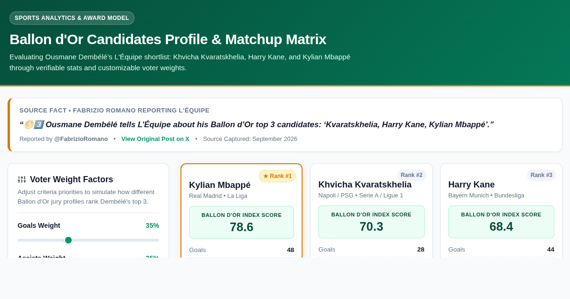Click Kvaratskhelia's index score 70.3
570x299 pixels.
(x=371, y=226)
